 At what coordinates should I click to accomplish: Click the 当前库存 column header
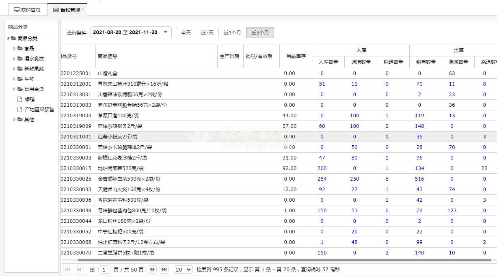296,56
